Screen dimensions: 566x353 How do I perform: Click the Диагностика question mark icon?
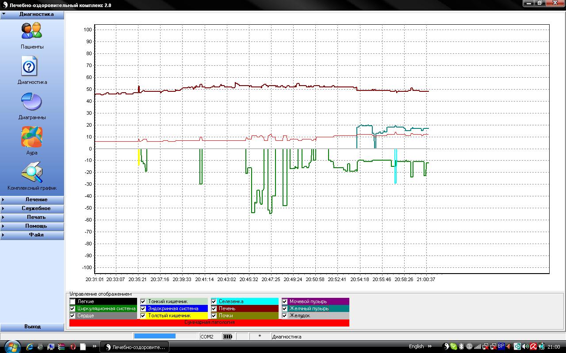(x=30, y=67)
